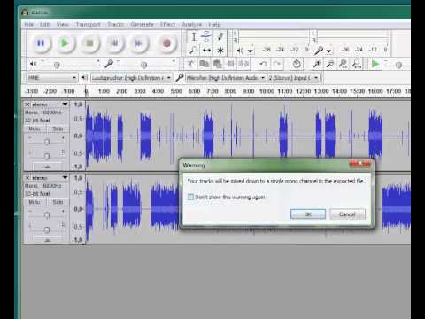Collapse the first track with its triangle button

click(47, 167)
